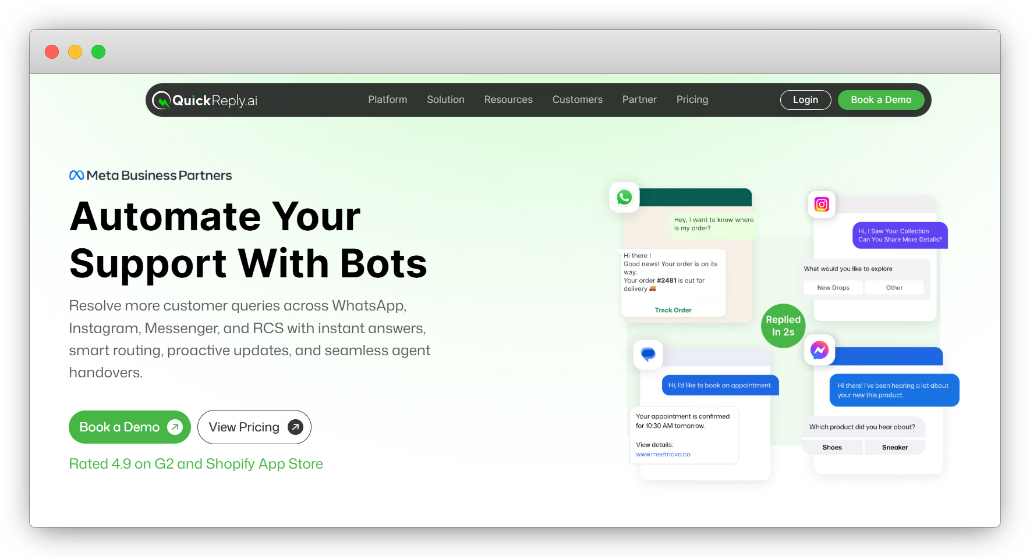Image resolution: width=1030 pixels, height=557 pixels.
Task: Click the red close window button
Action: 52,52
